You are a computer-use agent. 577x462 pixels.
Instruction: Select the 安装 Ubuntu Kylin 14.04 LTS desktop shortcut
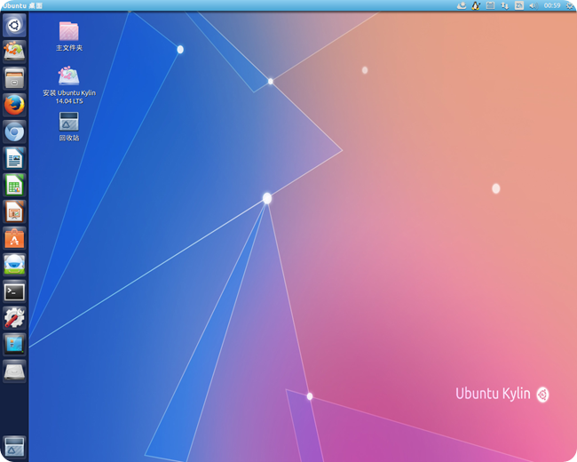coord(68,77)
